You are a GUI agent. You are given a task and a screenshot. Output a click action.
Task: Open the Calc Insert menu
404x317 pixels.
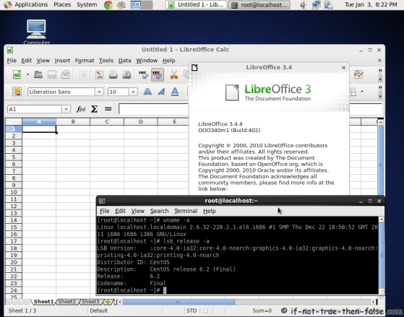point(62,61)
